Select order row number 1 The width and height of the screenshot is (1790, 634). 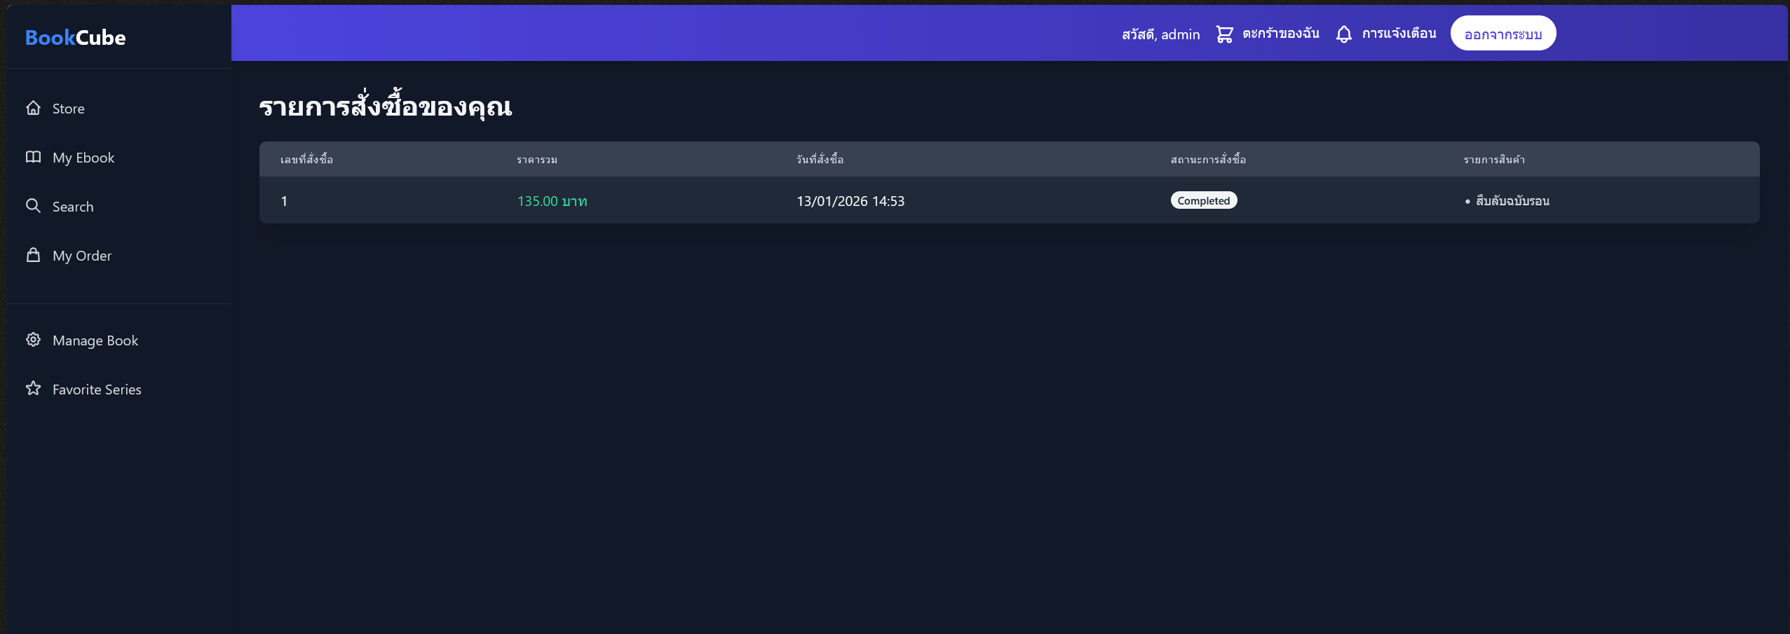coord(285,201)
